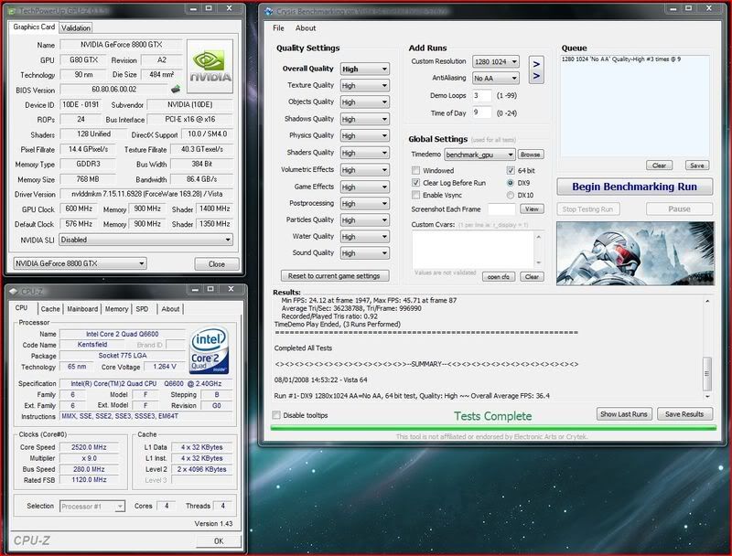Open the Sound Quality dropdown
732x556 pixels.
(x=364, y=253)
